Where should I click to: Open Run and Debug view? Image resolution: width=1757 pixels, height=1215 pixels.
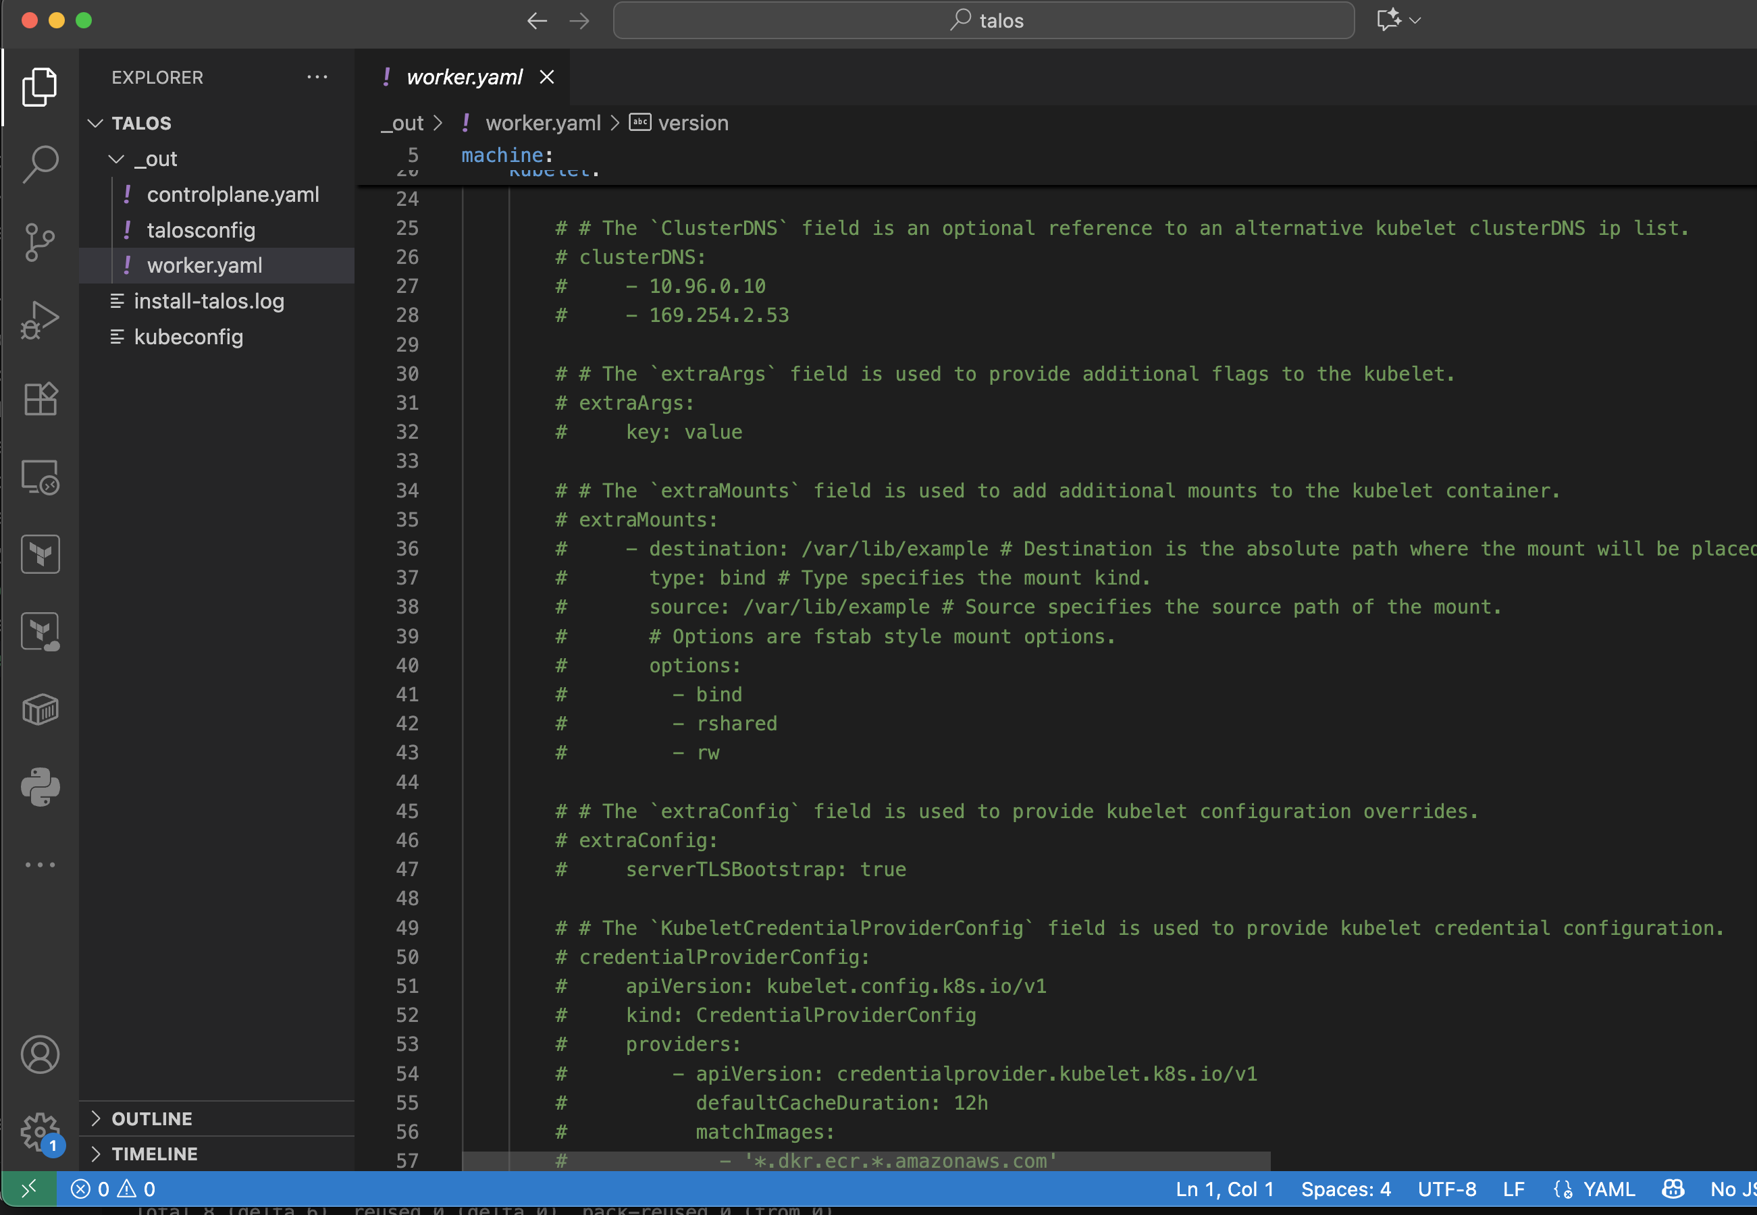pos(40,321)
